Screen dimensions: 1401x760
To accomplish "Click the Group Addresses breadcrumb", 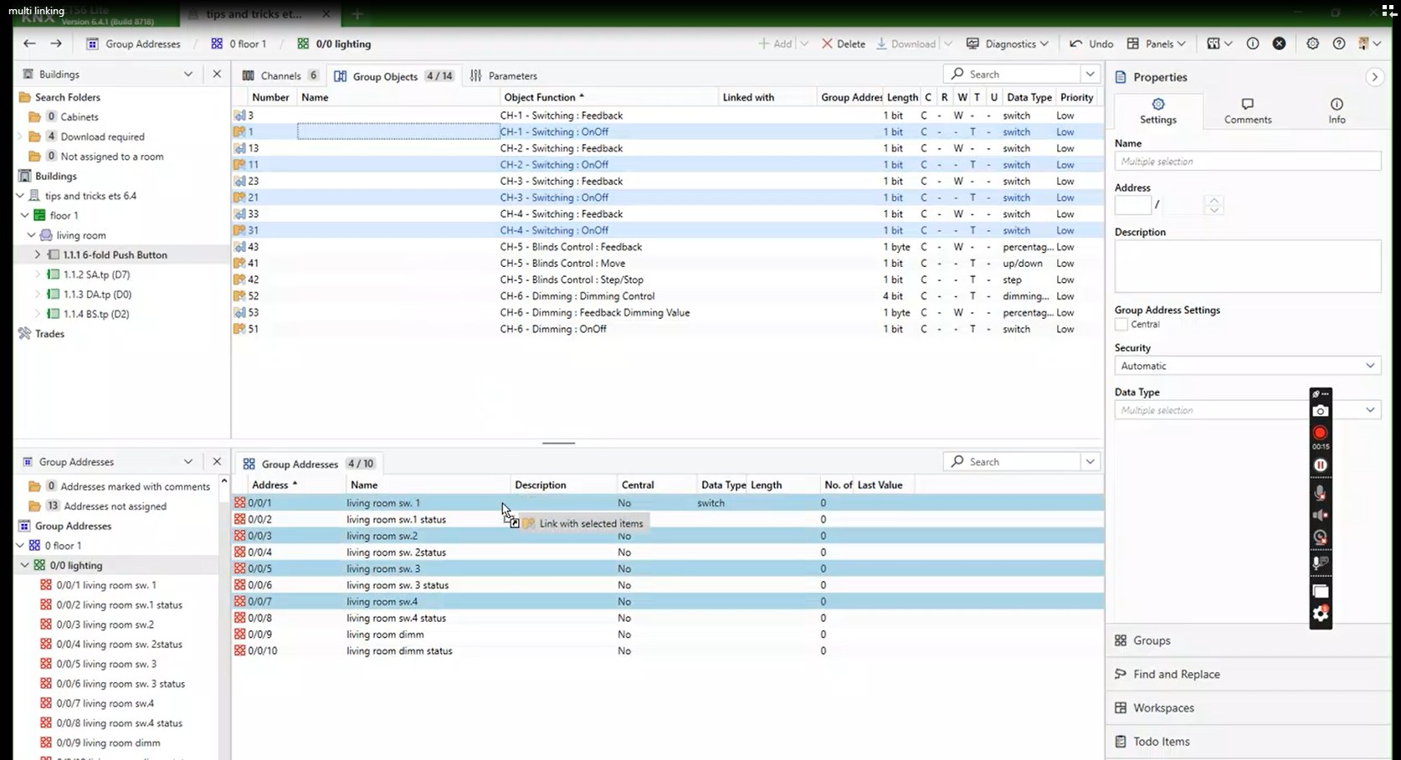I will (x=134, y=44).
